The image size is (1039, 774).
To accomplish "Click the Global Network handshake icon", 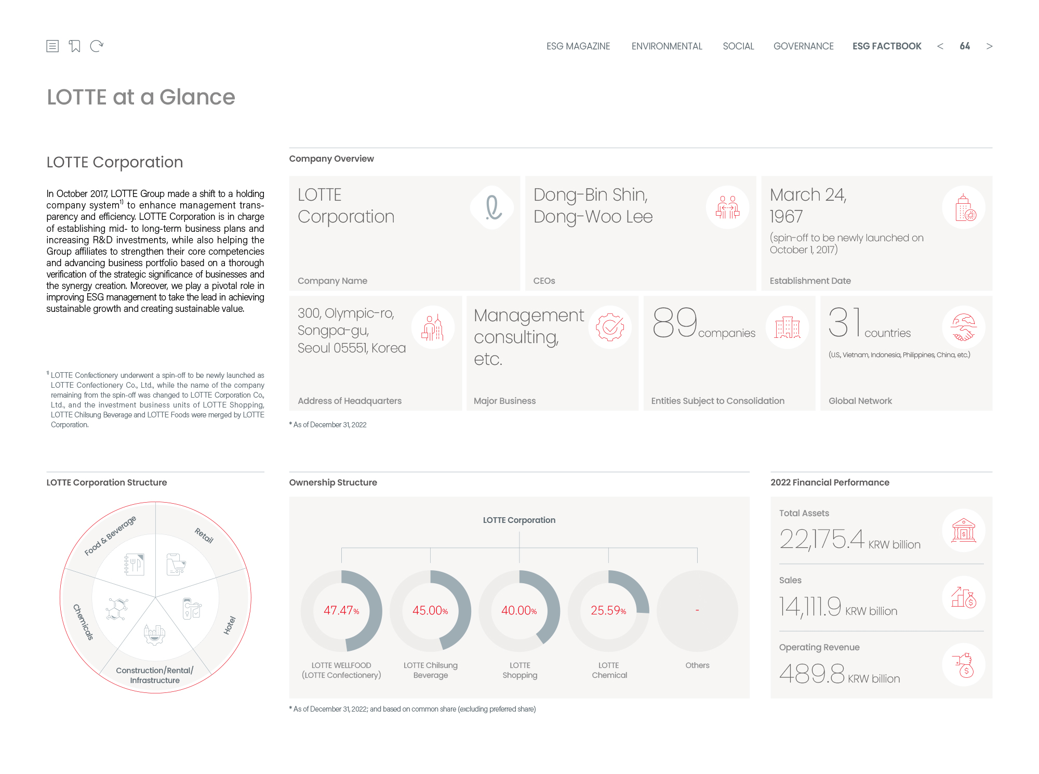I will point(964,327).
